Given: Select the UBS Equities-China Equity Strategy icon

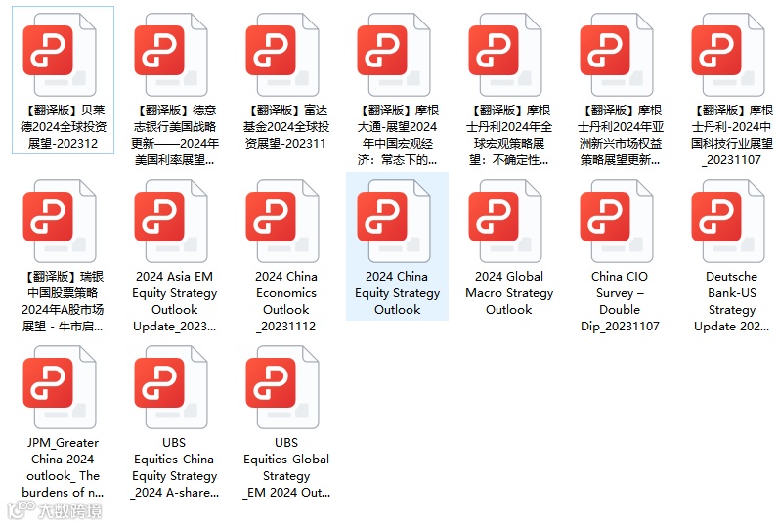Looking at the screenshot, I should coord(171,387).
